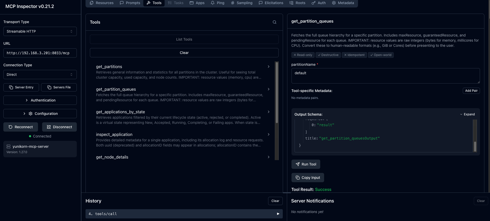Click the Disconnect button

coord(59,127)
